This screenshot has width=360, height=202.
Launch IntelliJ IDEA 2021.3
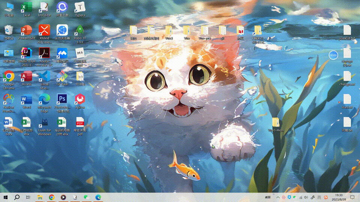pyautogui.click(x=27, y=57)
